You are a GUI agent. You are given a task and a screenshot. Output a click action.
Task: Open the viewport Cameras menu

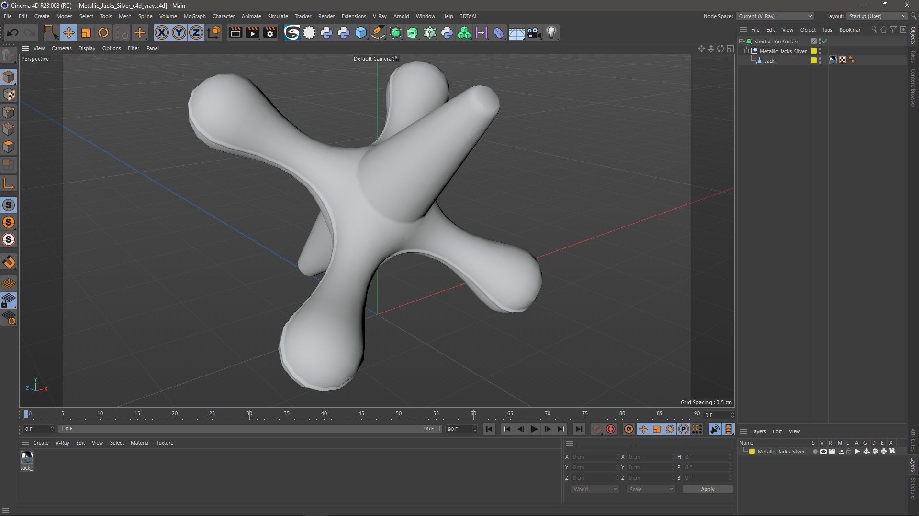(x=61, y=48)
